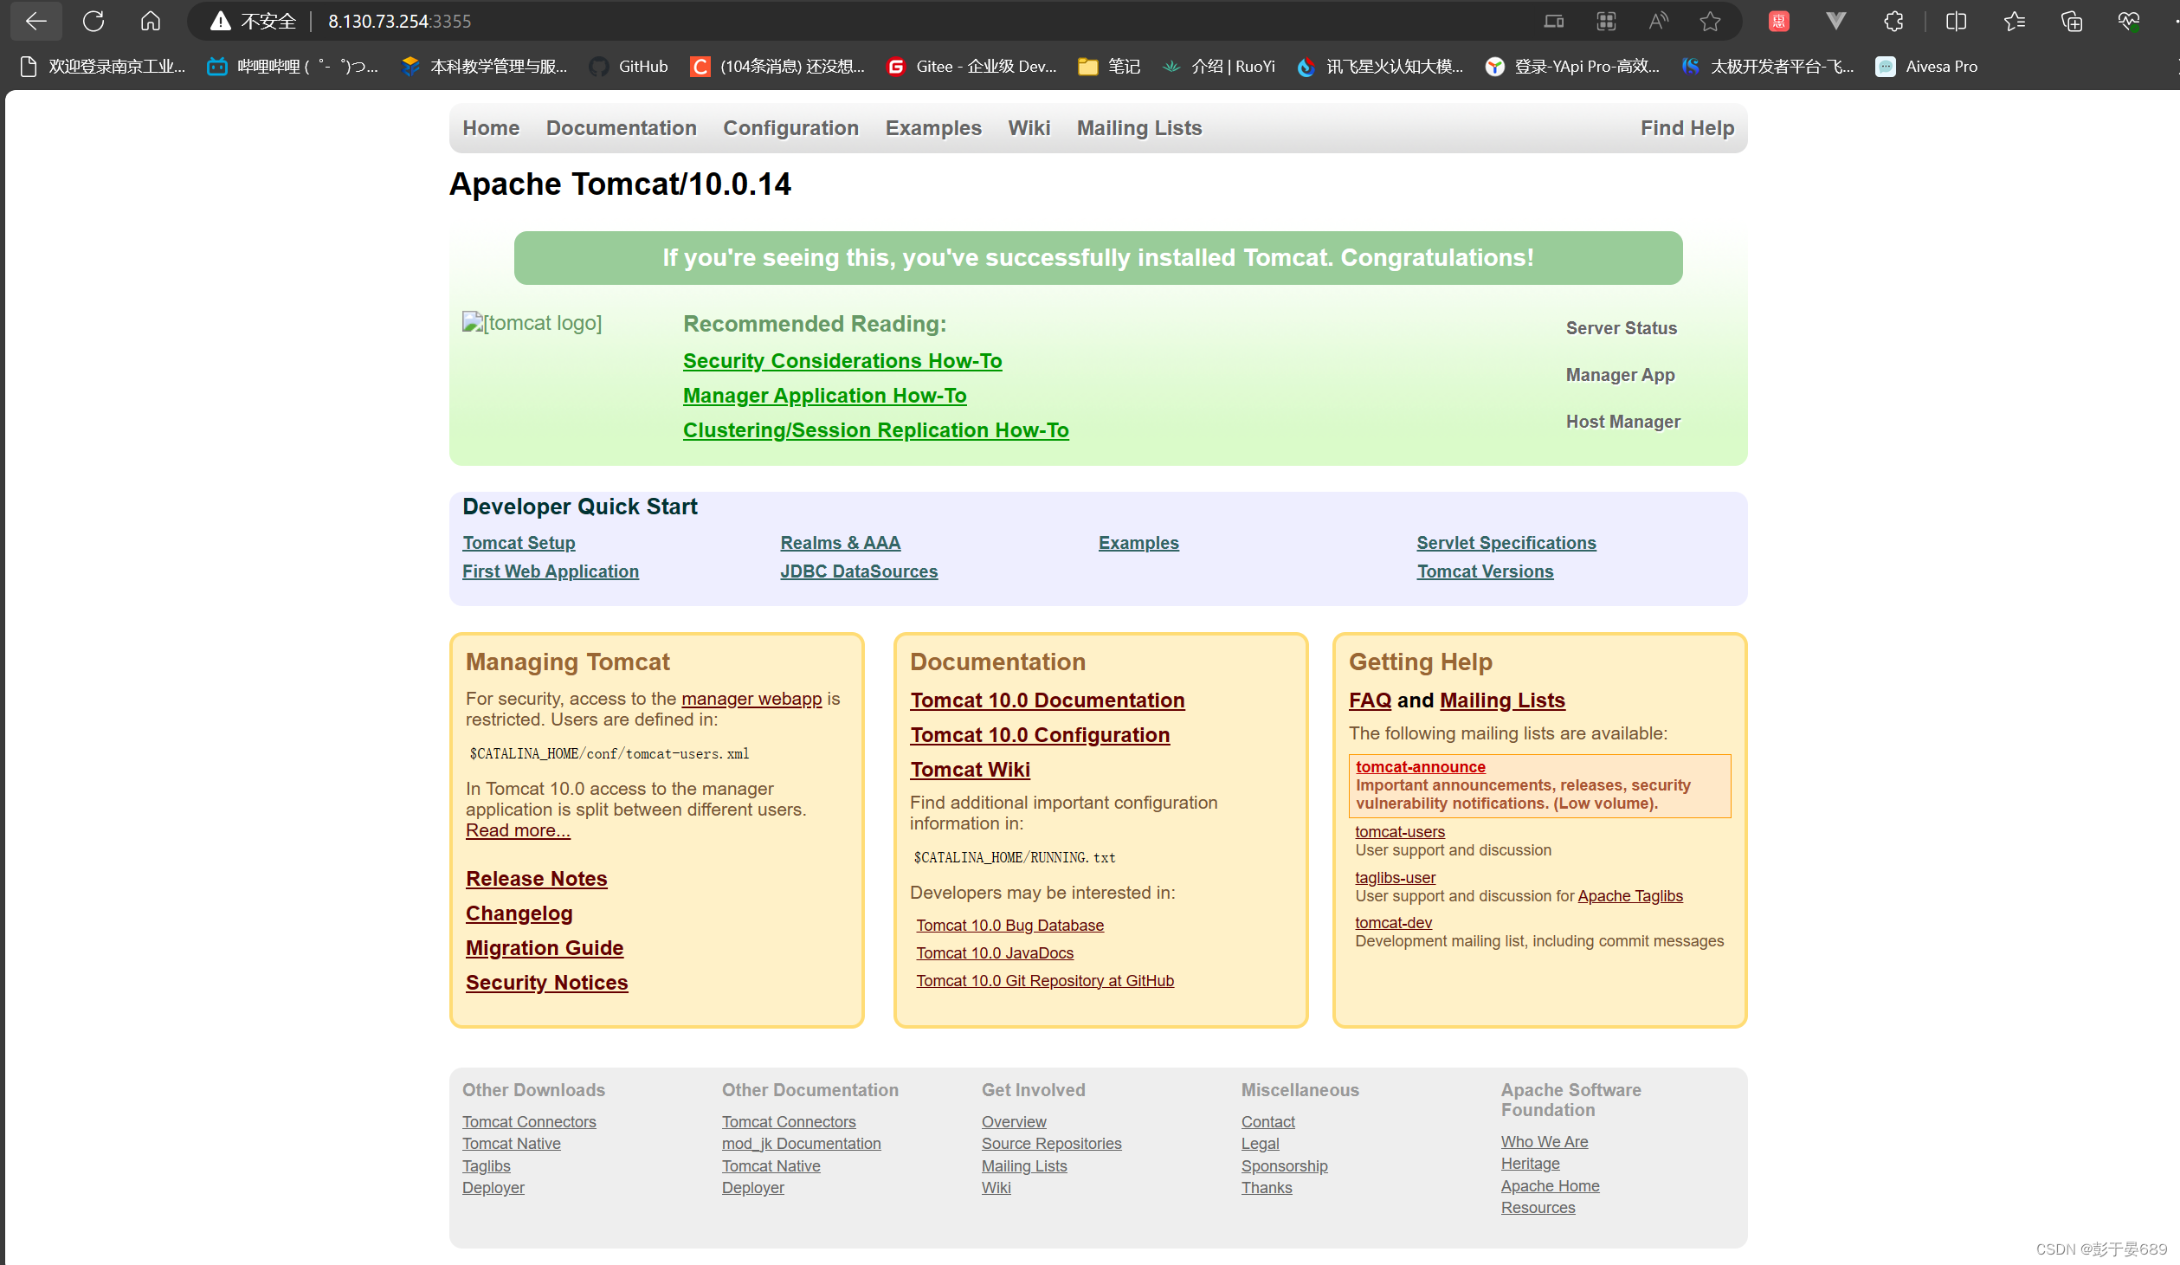
Task: Click the red extension icon in toolbar
Action: pyautogui.click(x=1779, y=21)
